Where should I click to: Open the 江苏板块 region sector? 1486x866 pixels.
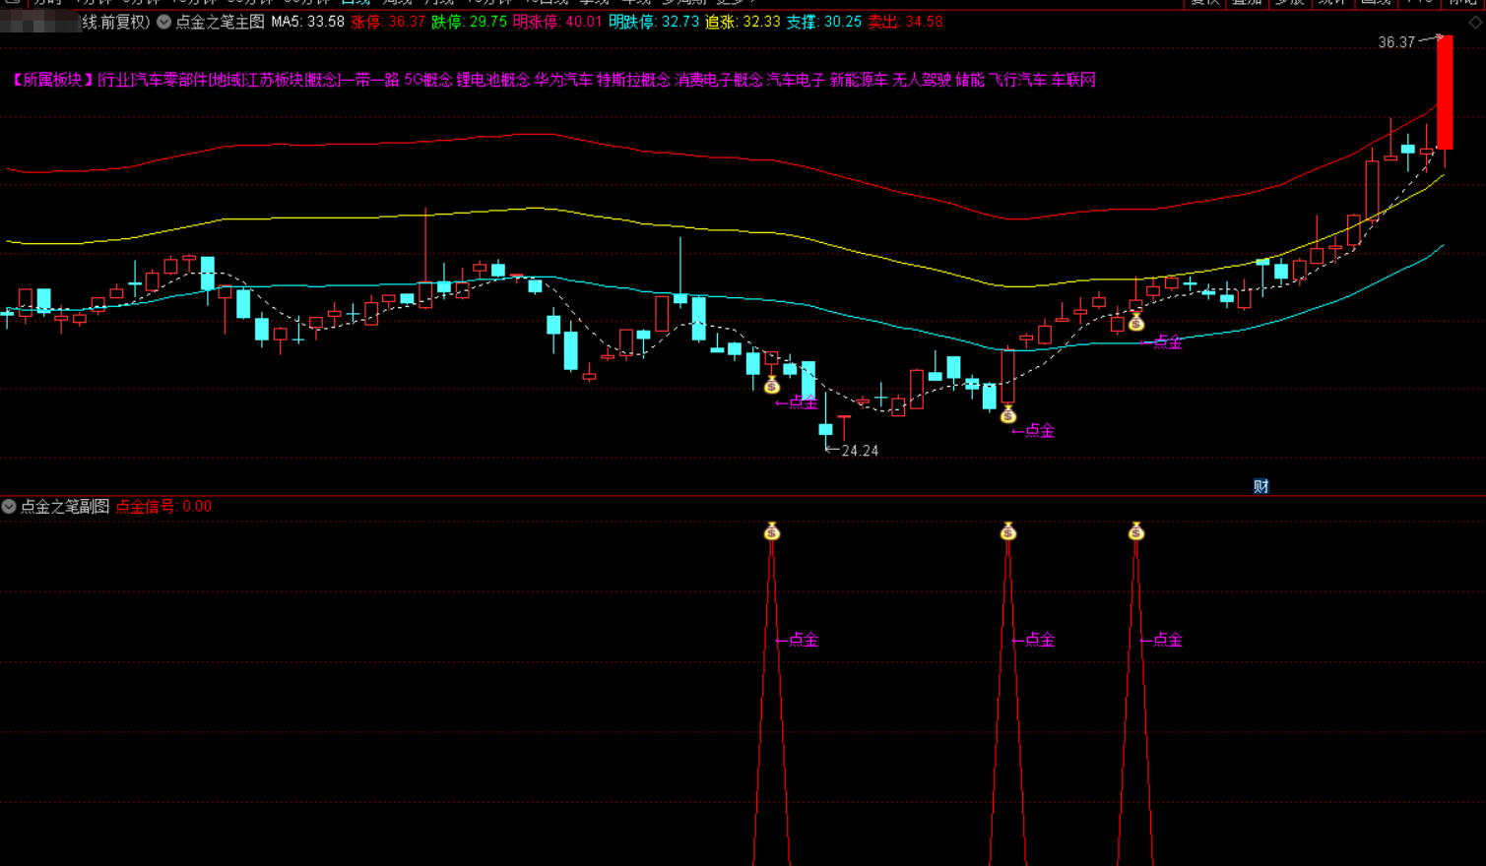coord(274,80)
